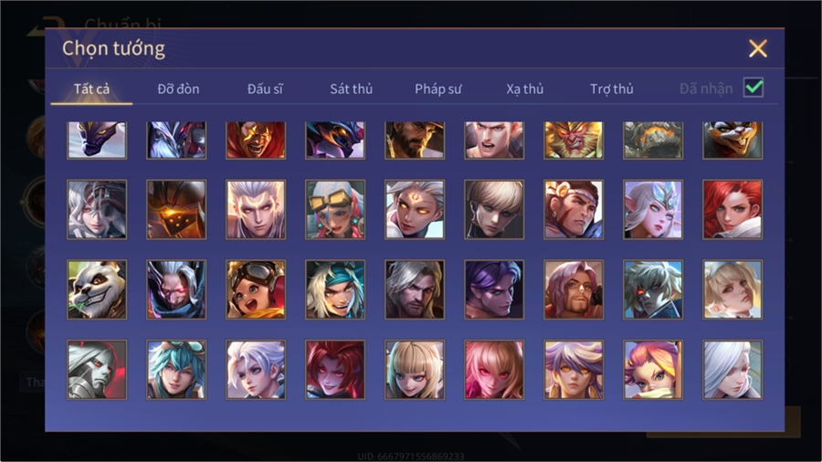Close the Chọn tướng dialog
The image size is (822, 462).
click(757, 48)
